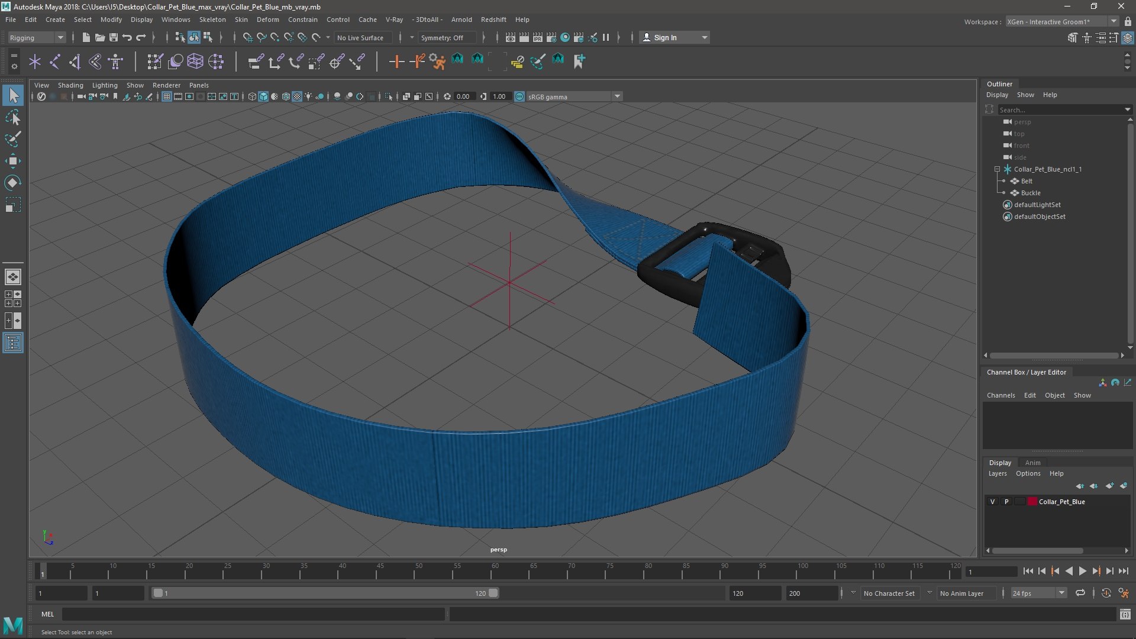Open the Workspace XGen dropdown
The height and width of the screenshot is (639, 1136).
pos(1062,21)
